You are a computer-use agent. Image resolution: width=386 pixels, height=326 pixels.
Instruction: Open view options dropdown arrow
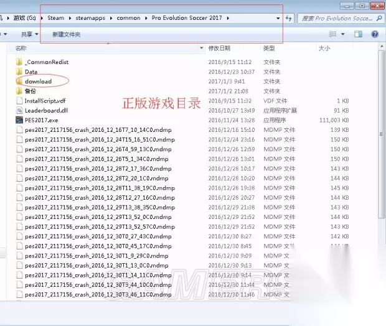tap(342, 34)
